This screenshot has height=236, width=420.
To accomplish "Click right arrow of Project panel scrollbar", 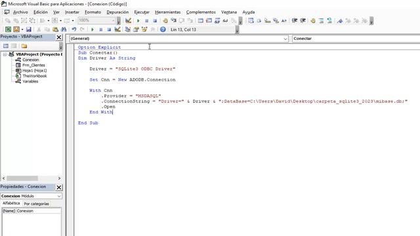I will coord(59,178).
